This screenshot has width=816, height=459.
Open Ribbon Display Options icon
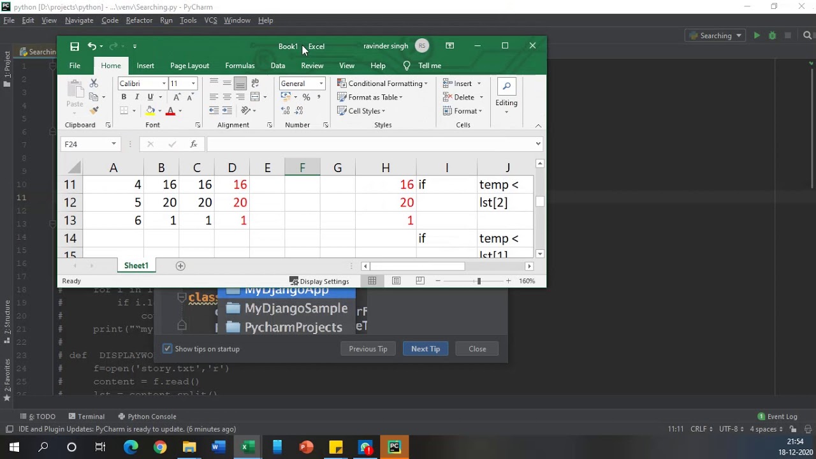pyautogui.click(x=449, y=46)
